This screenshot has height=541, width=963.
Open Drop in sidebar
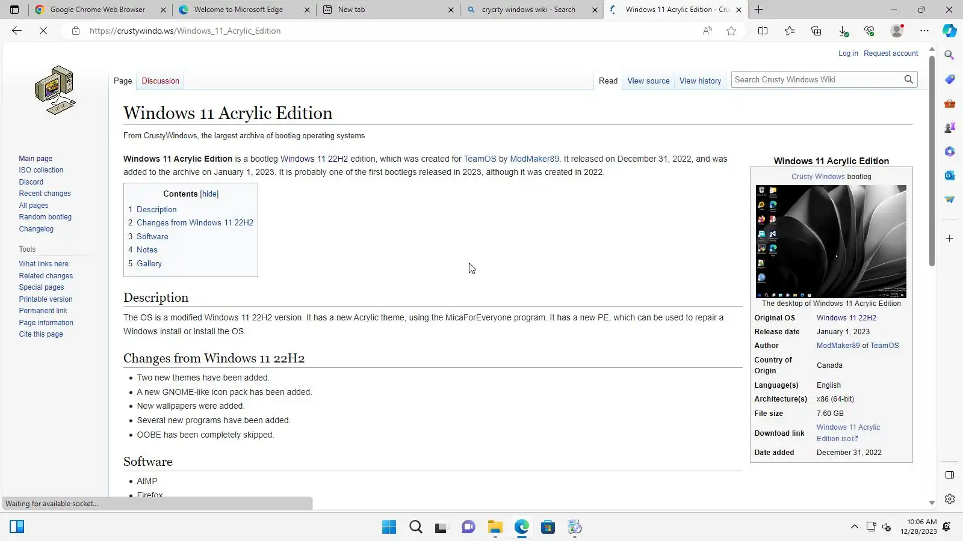point(950,200)
